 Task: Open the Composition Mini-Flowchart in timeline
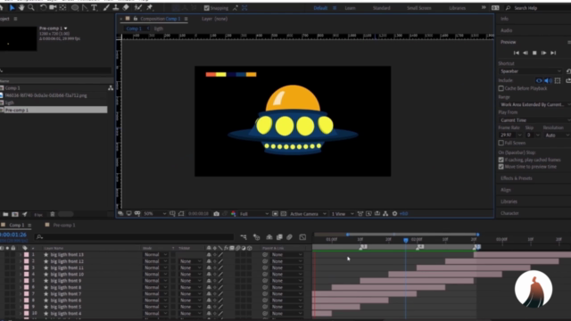(x=244, y=237)
